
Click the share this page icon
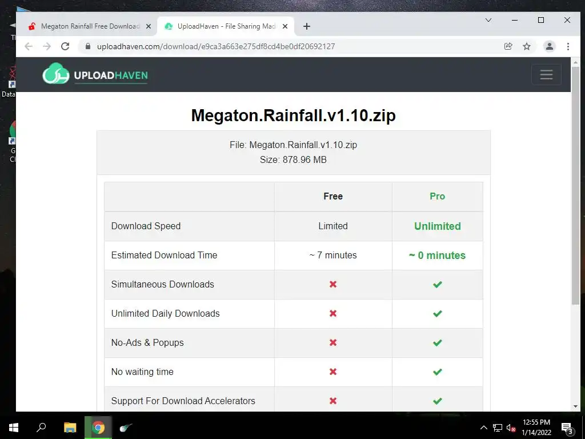(508, 46)
